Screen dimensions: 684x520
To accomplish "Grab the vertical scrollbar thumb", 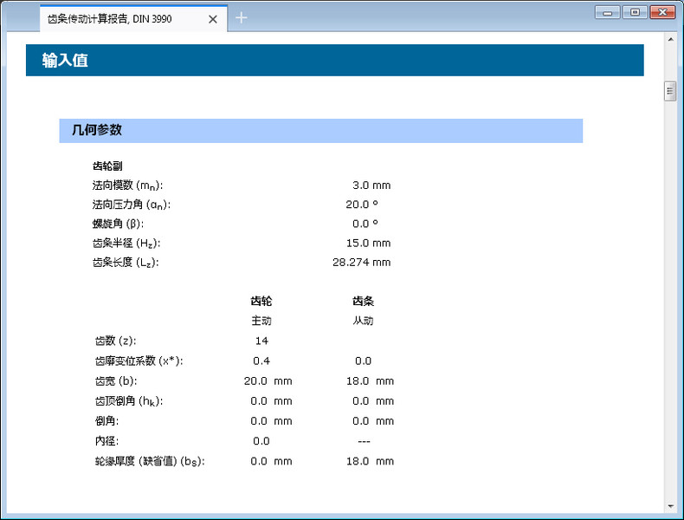I will click(x=670, y=91).
